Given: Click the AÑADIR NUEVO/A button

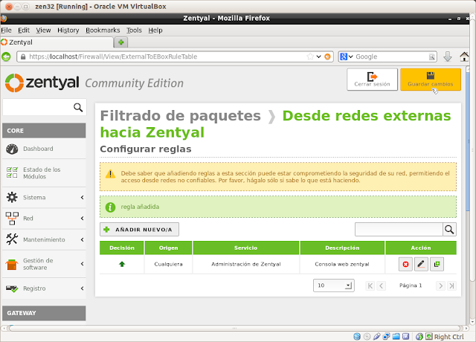Looking at the screenshot, I should coord(139,230).
